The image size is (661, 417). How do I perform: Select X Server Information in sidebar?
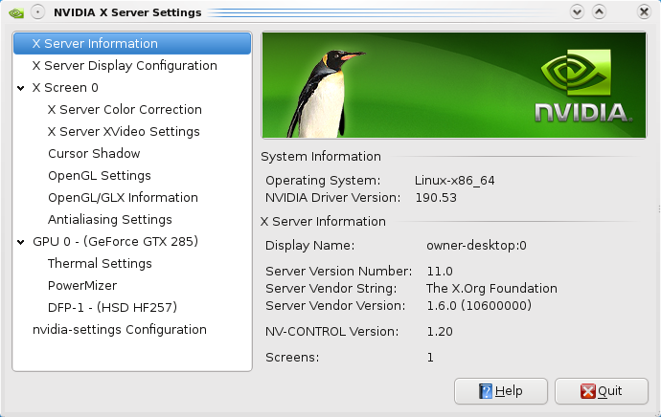95,44
